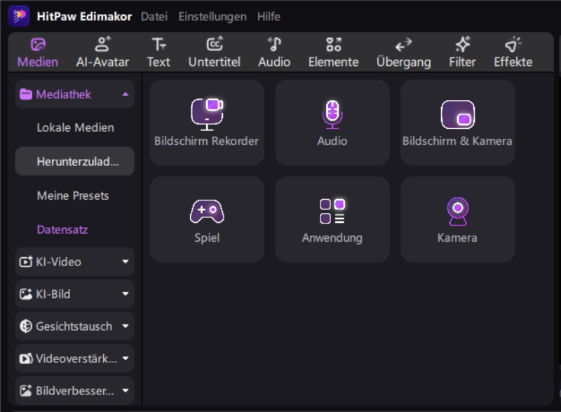561x412 pixels.
Task: Open the Datei menu
Action: (x=154, y=16)
